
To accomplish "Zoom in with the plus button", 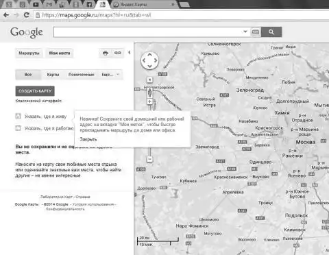I will click(x=149, y=101).
